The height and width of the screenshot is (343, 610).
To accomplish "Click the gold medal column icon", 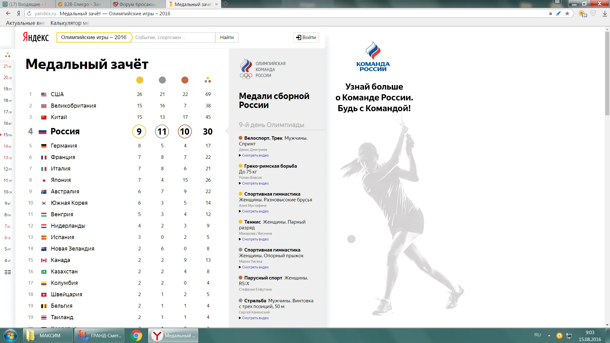I will 139,80.
